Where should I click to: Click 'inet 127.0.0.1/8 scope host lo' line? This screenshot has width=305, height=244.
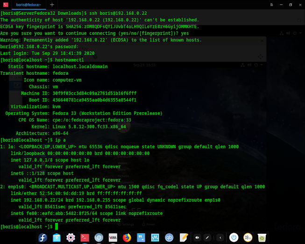50,160
